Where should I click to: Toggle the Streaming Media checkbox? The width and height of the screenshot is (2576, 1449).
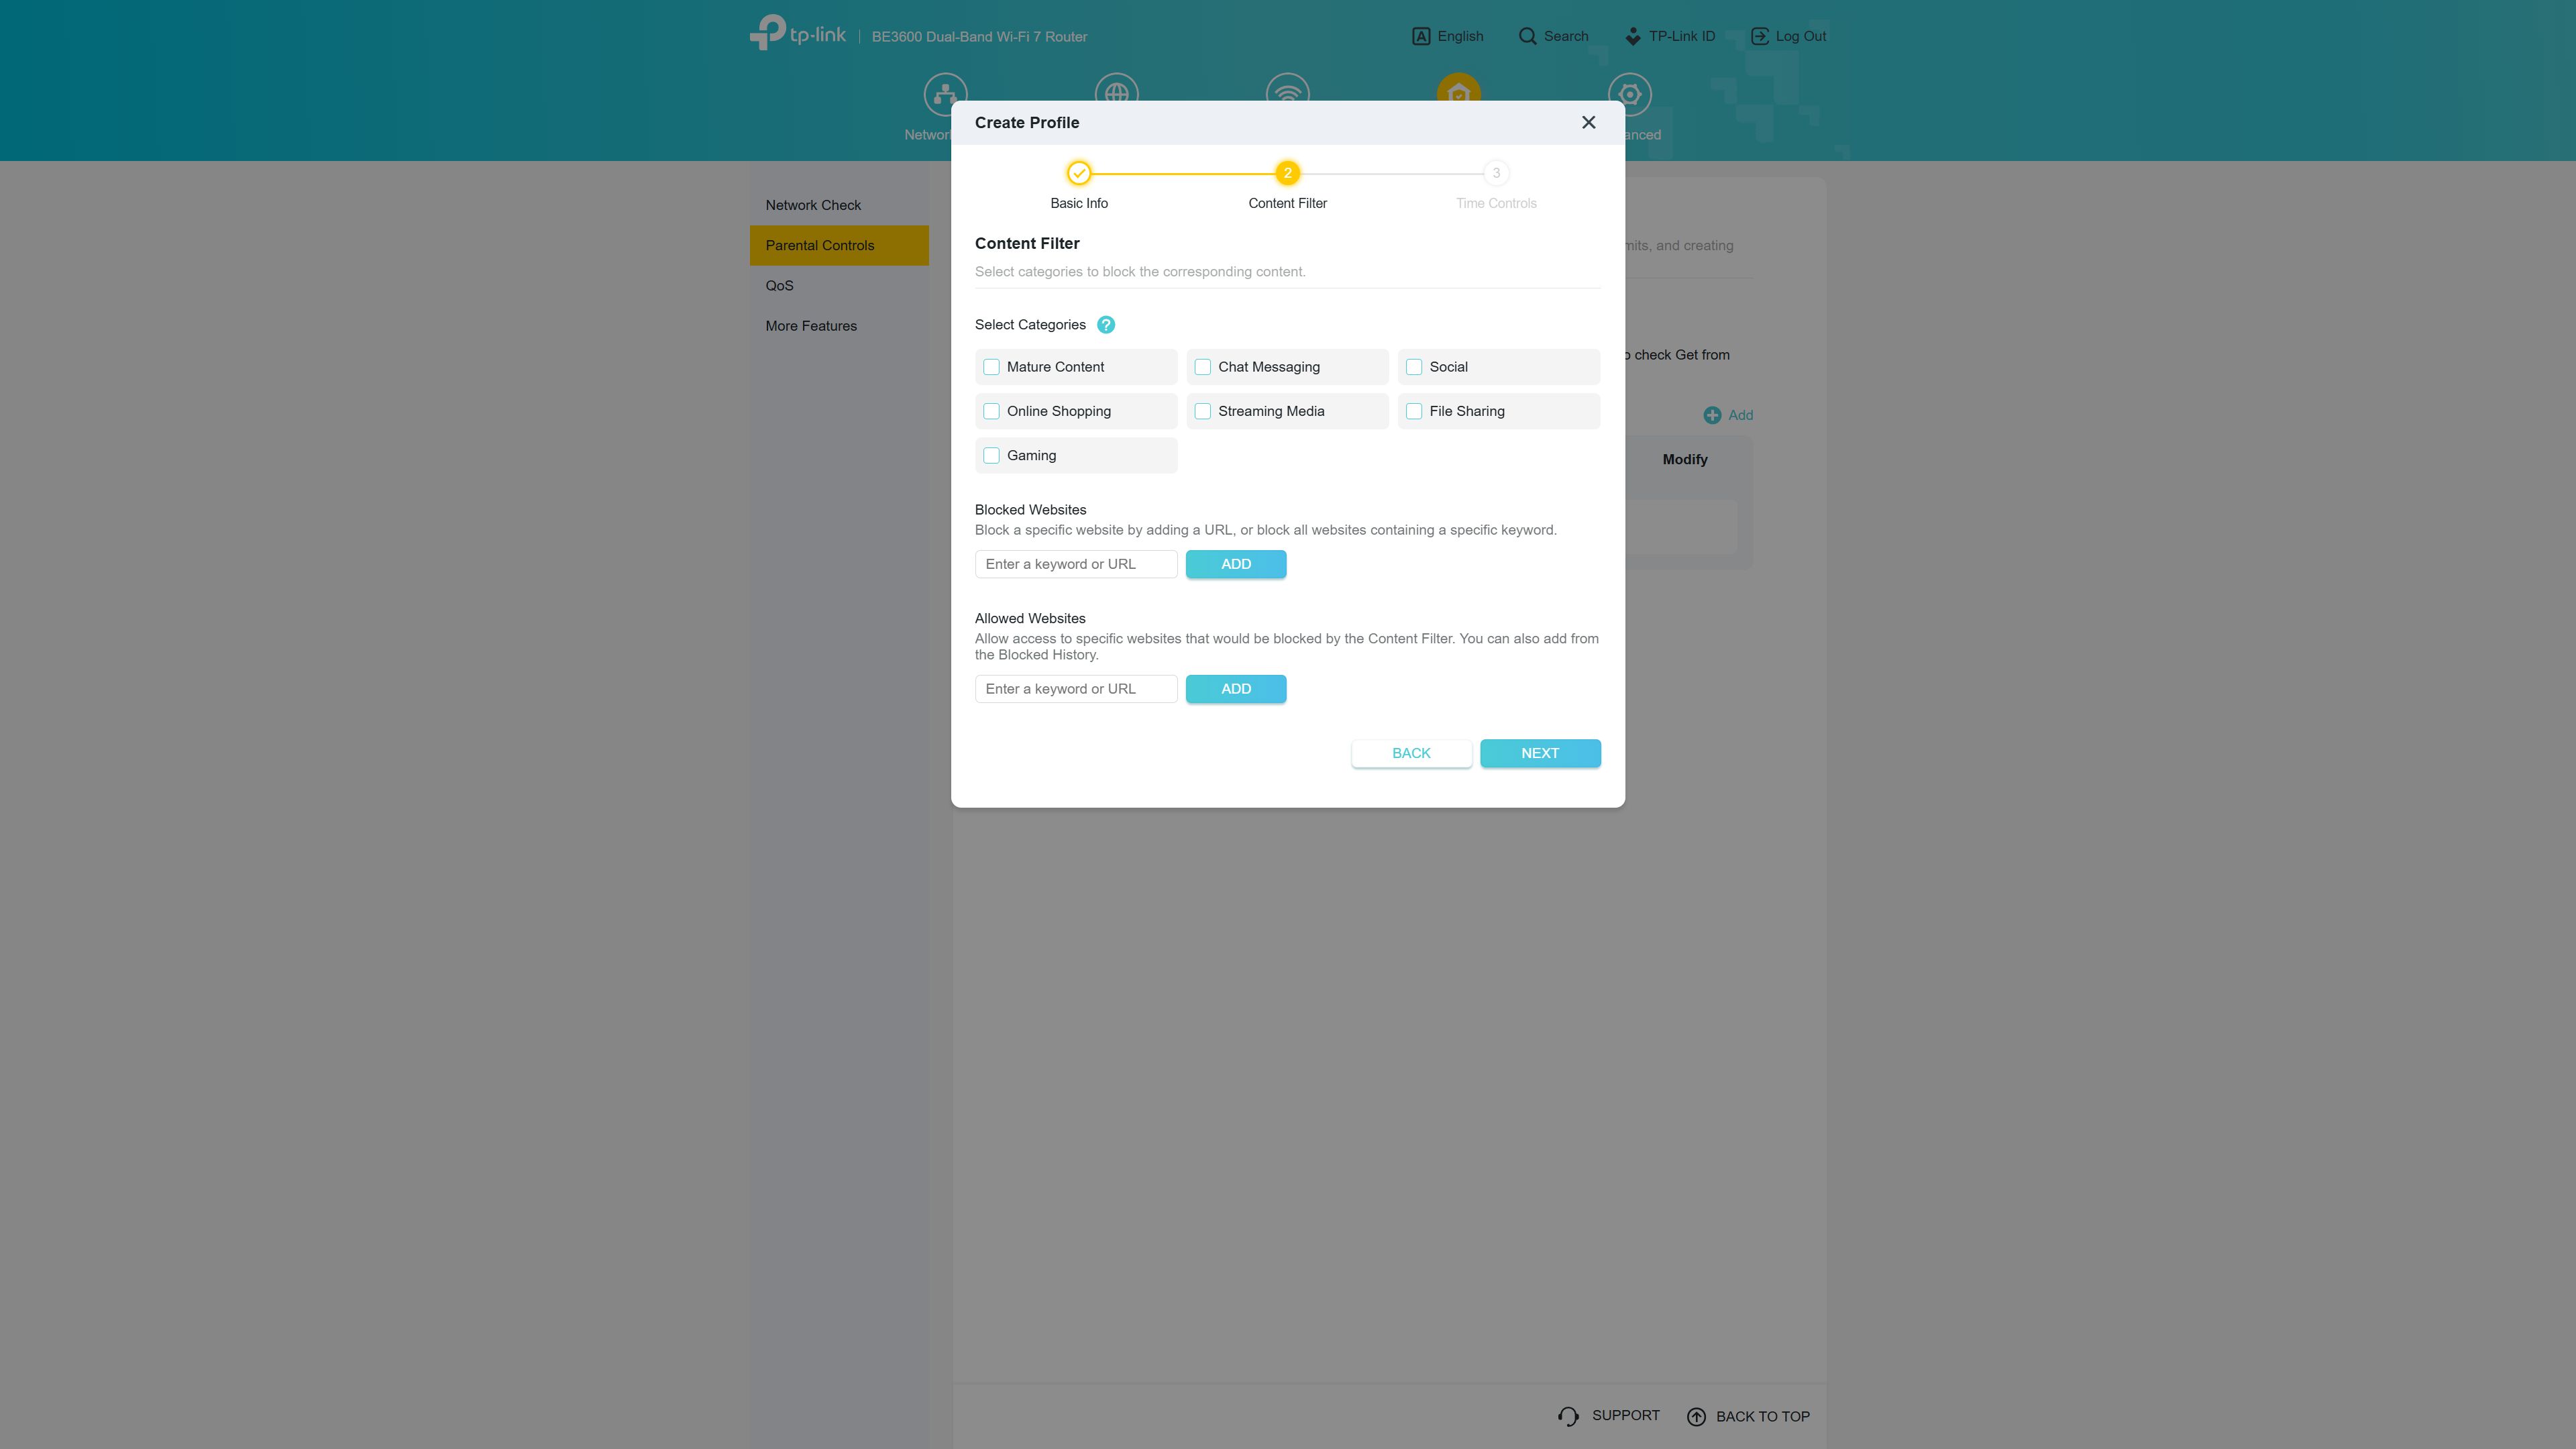click(1201, 411)
